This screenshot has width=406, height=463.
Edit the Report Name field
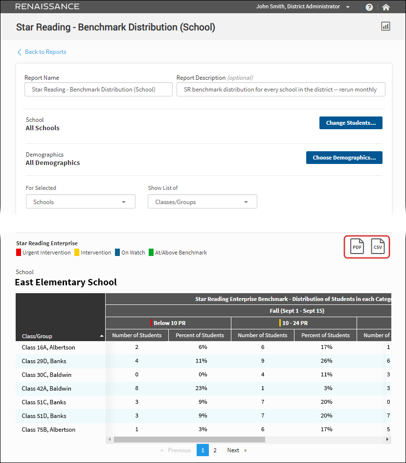(x=98, y=90)
